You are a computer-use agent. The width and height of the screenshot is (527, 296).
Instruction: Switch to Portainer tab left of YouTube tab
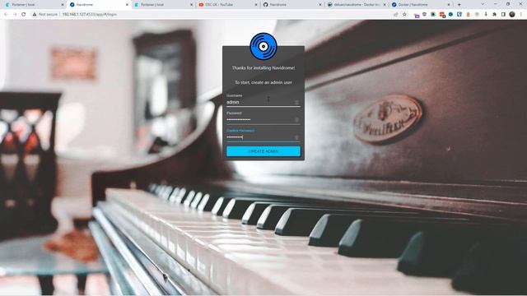click(163, 5)
